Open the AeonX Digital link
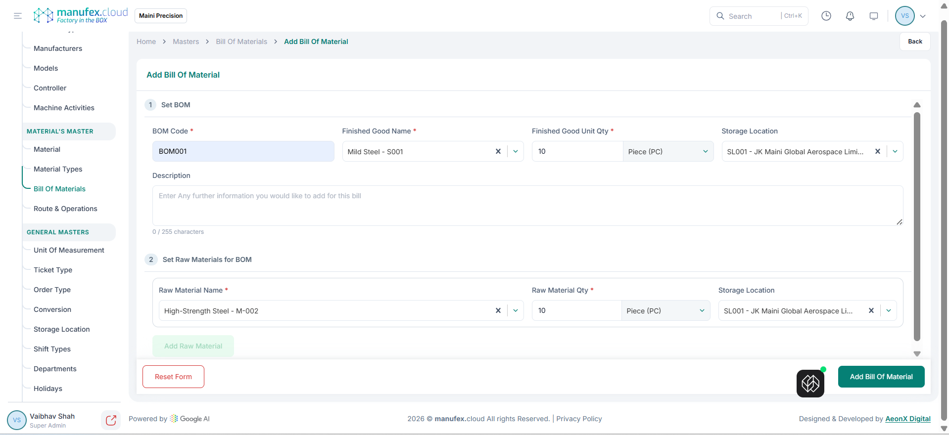Image resolution: width=949 pixels, height=435 pixels. click(x=908, y=419)
